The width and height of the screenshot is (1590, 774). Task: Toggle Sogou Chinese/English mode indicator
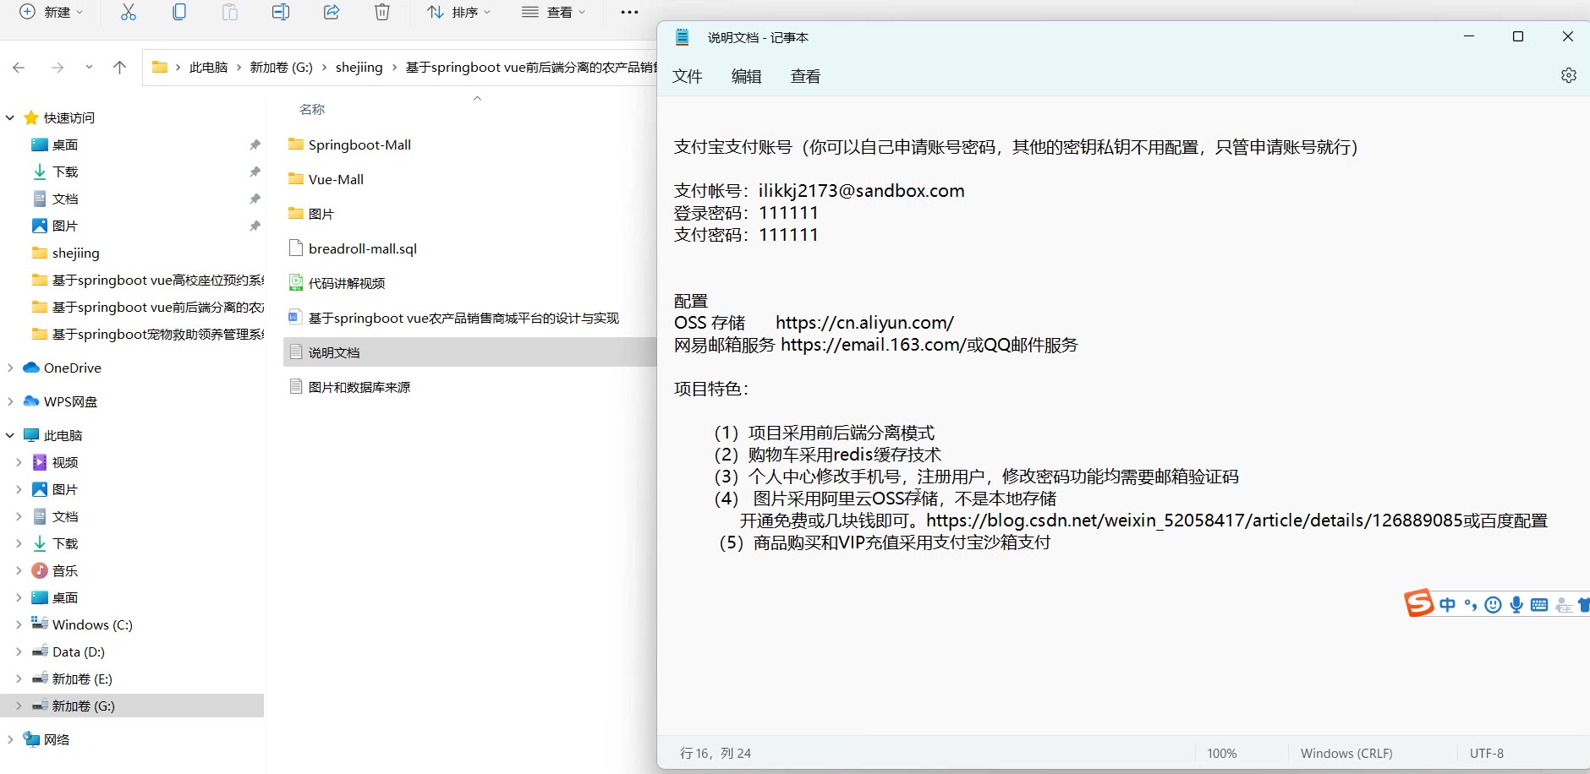(1448, 605)
